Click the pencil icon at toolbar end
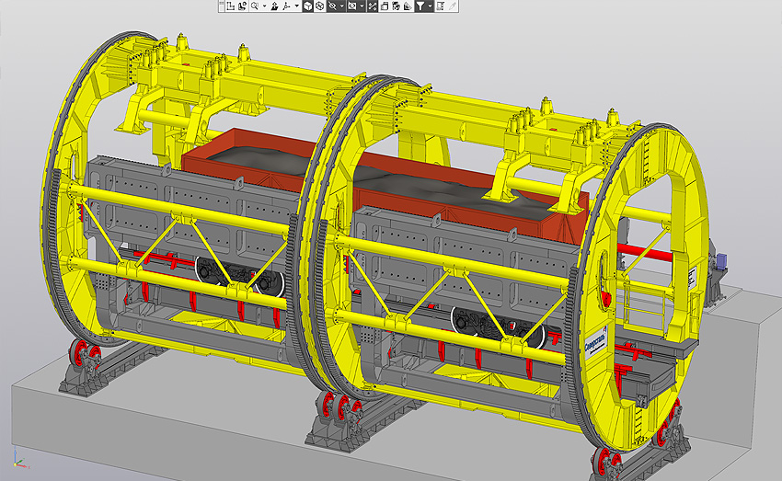The height and width of the screenshot is (481, 782). 454,6
